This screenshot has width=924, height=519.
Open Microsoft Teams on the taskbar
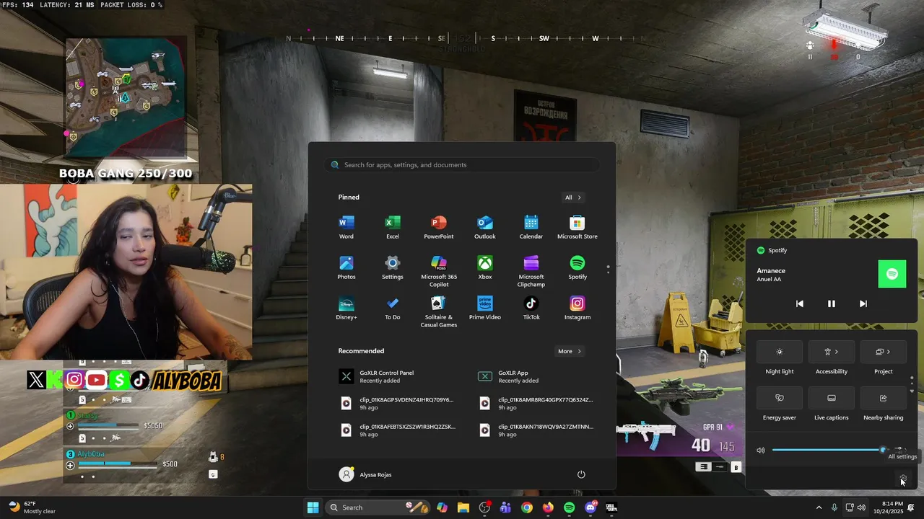505,507
